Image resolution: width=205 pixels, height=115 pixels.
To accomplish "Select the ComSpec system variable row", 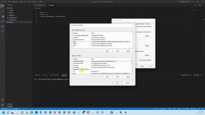I will point(102,65).
